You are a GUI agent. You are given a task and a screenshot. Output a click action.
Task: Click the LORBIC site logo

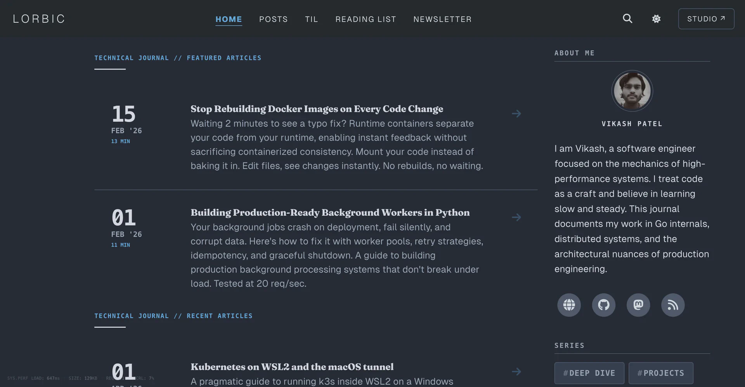(39, 19)
